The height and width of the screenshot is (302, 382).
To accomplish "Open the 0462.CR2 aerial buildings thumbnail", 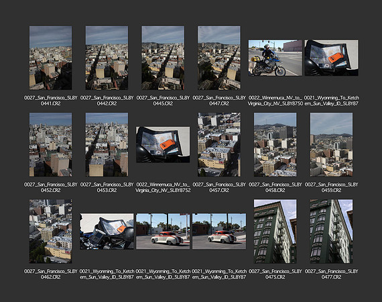I will pyautogui.click(x=50, y=232).
